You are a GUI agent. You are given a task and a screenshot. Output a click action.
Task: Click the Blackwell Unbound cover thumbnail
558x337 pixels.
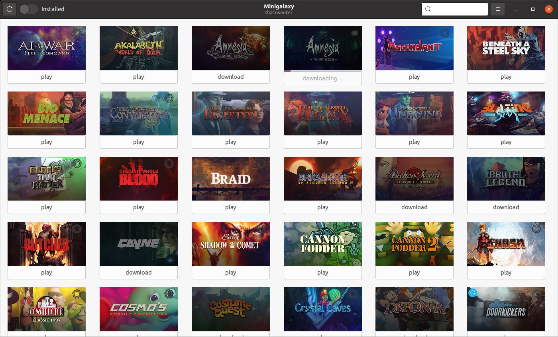(415, 113)
